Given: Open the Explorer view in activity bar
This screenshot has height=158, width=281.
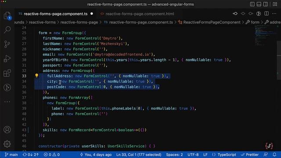Looking at the screenshot, I should [7, 16].
